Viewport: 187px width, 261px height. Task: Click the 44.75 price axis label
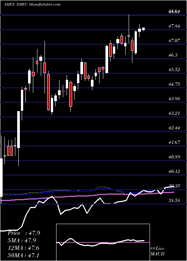174,84
